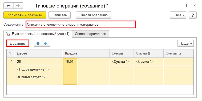Click Записать и закрыть button
Screen dimensions: 202x101
point(25,15)
